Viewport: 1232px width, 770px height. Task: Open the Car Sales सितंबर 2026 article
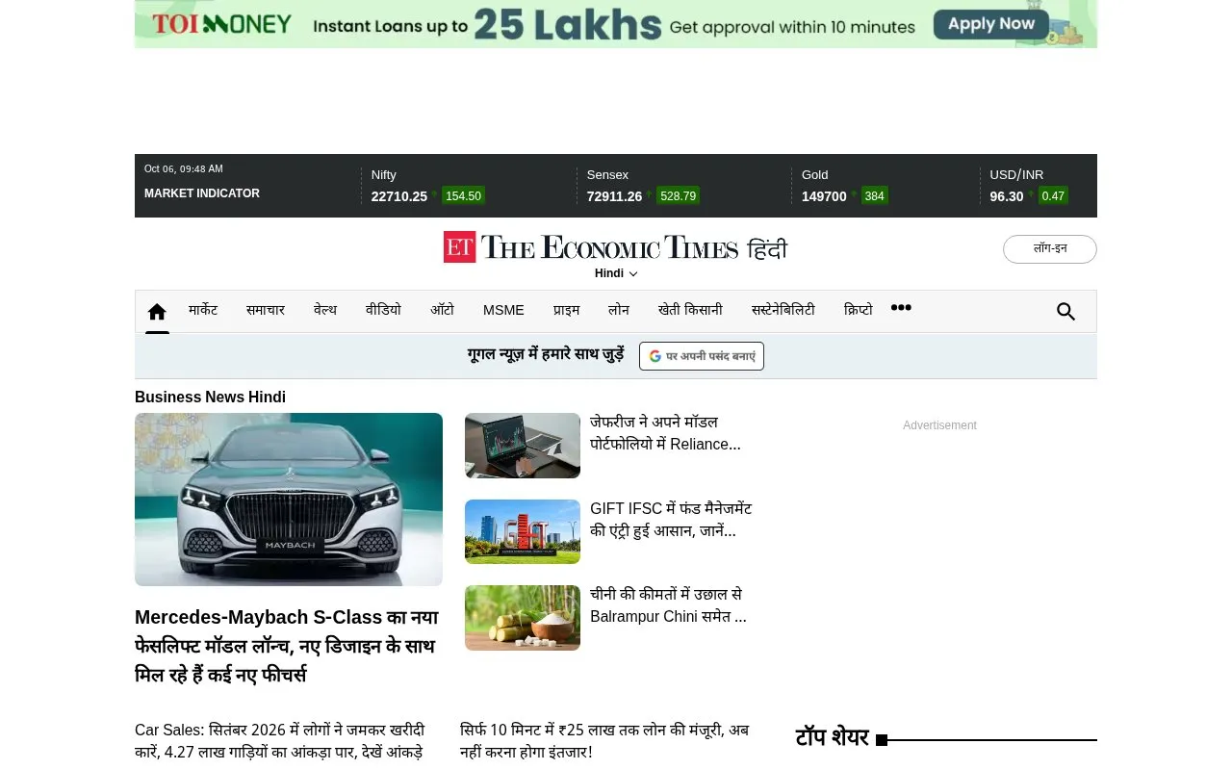click(x=279, y=741)
